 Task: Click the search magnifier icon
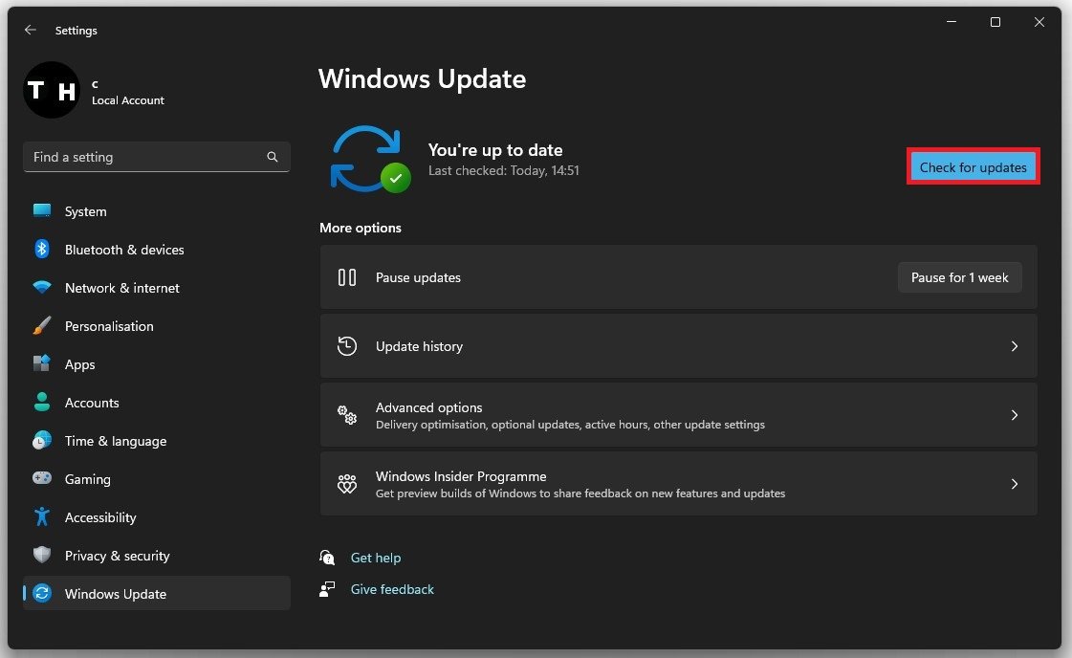pyautogui.click(x=273, y=157)
